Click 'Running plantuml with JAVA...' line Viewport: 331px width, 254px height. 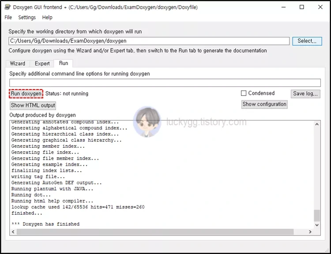click(52, 189)
